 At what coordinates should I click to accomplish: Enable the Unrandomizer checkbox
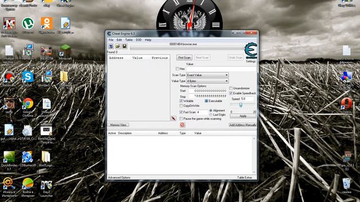[231, 88]
